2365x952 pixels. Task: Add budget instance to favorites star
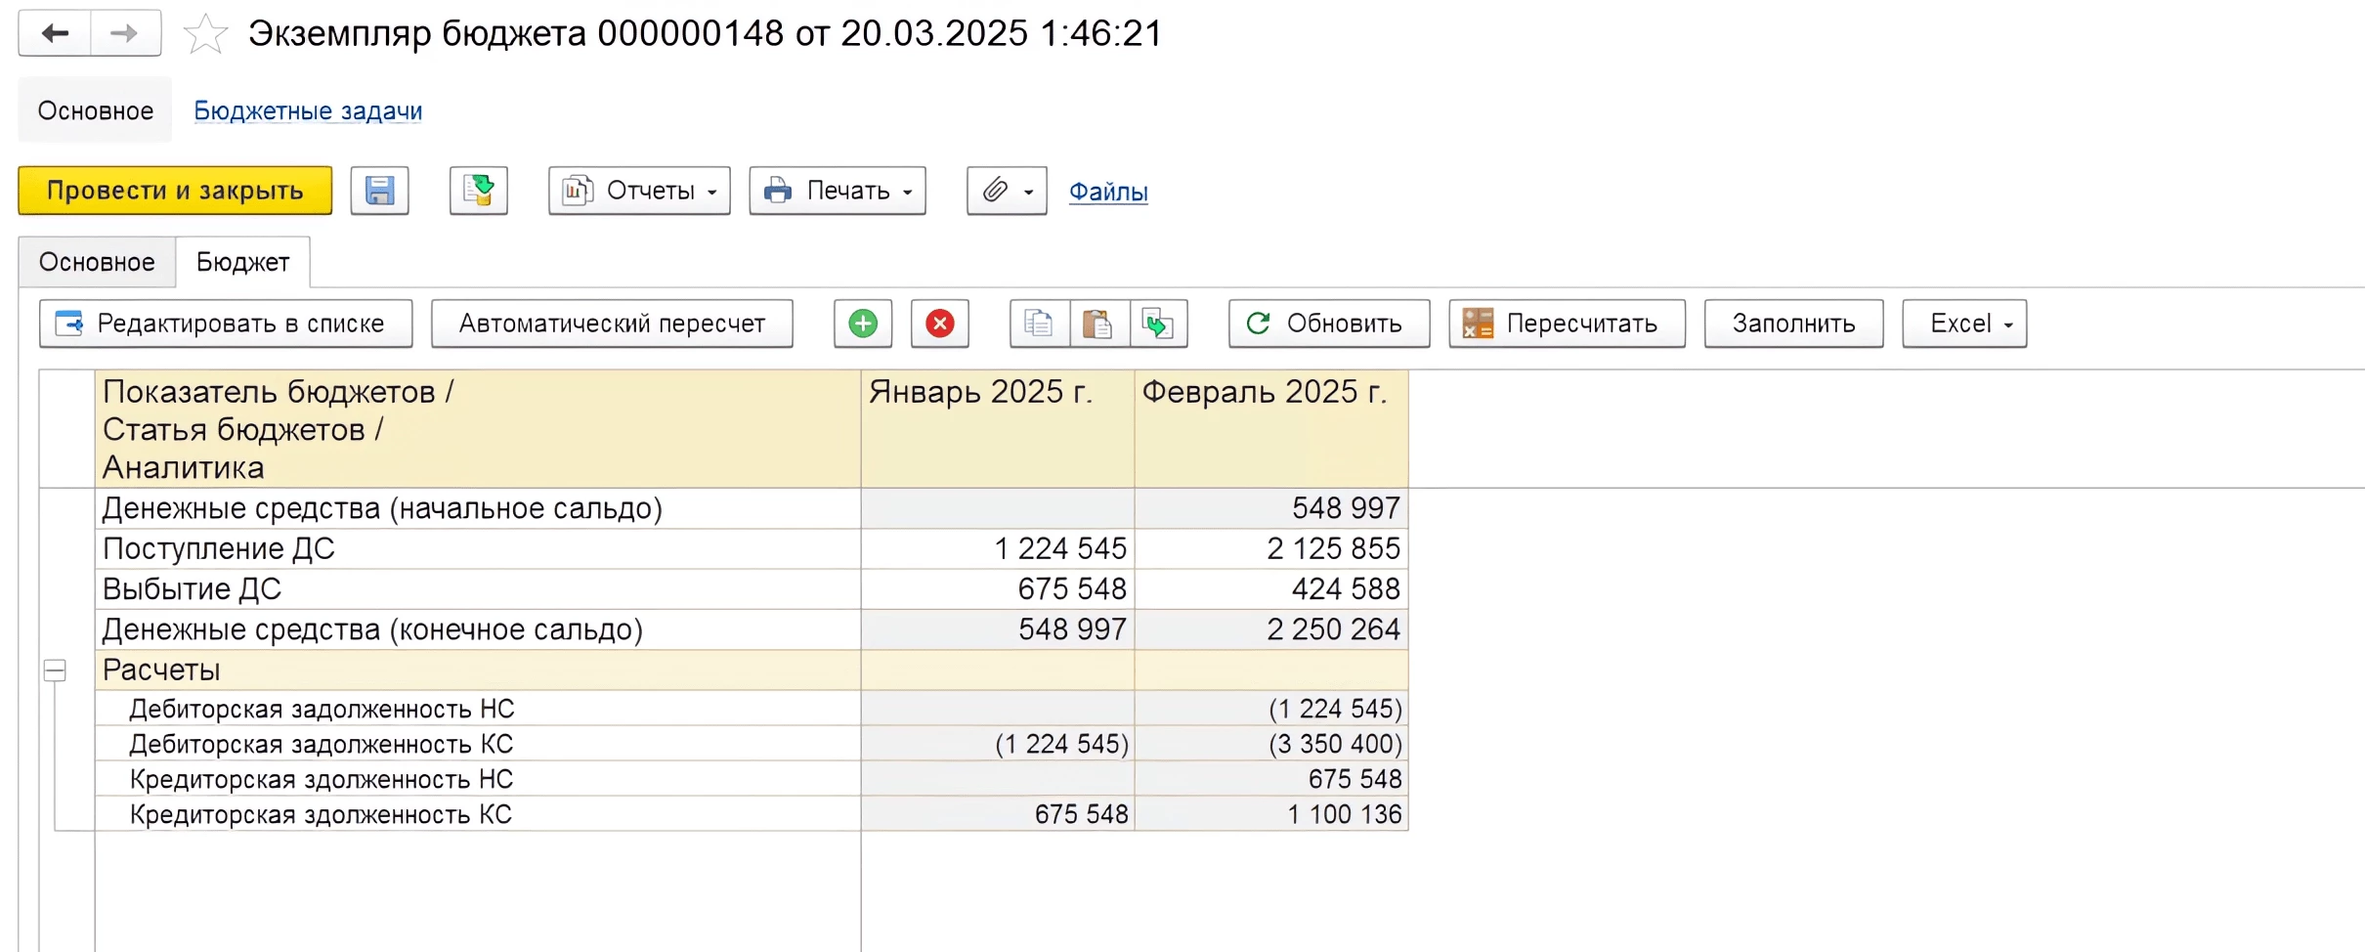[205, 35]
